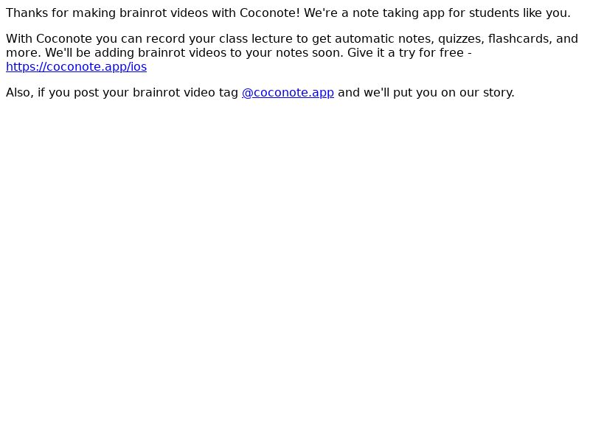Click the phrase "and we'll put you"
The width and height of the screenshot is (590, 442).
coord(388,93)
